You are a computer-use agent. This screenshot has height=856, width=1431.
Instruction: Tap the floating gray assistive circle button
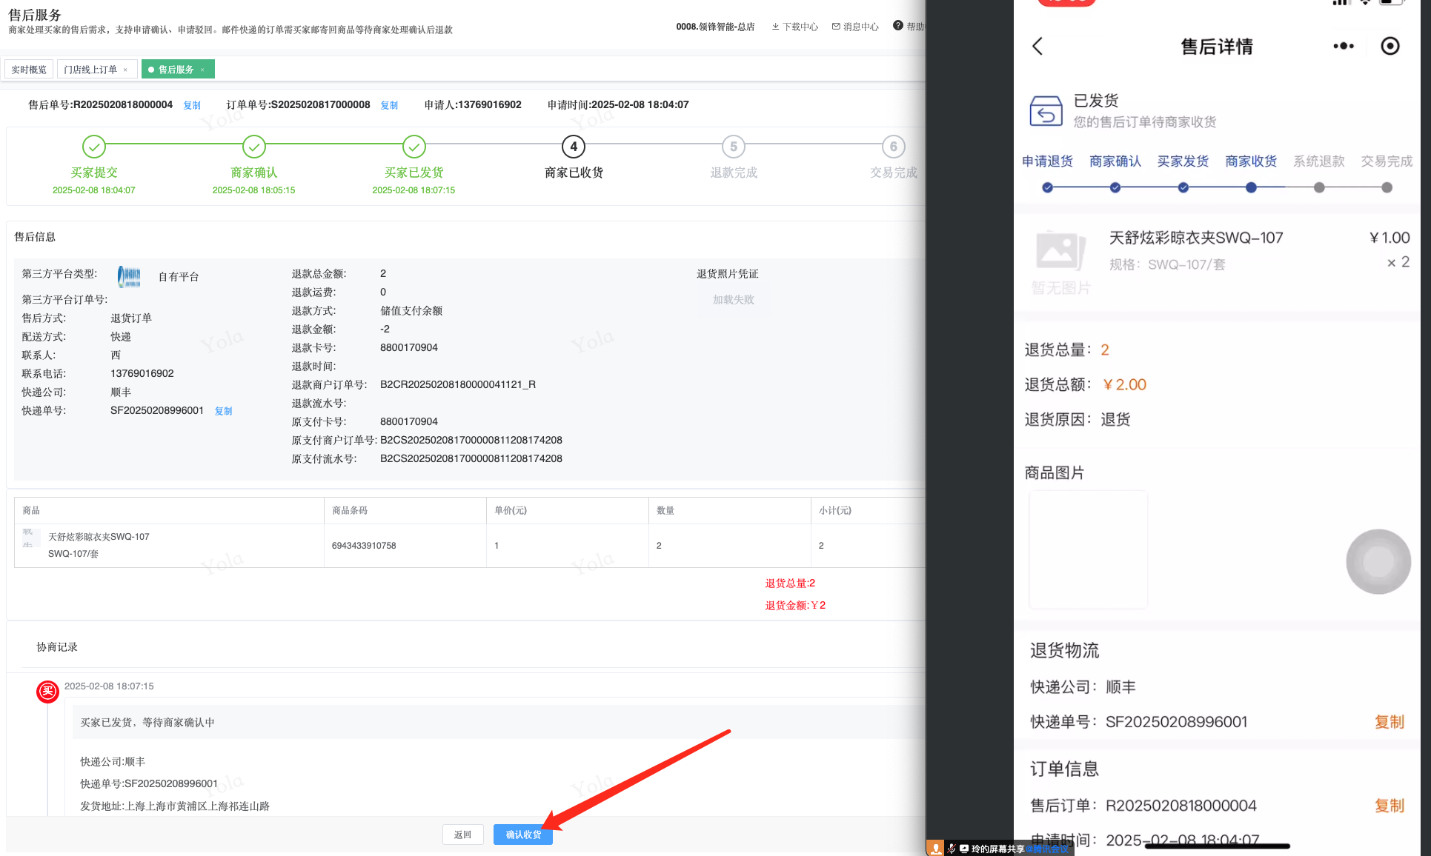coord(1378,561)
